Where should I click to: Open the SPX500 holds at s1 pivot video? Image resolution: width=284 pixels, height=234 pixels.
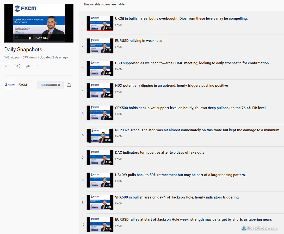[191, 108]
